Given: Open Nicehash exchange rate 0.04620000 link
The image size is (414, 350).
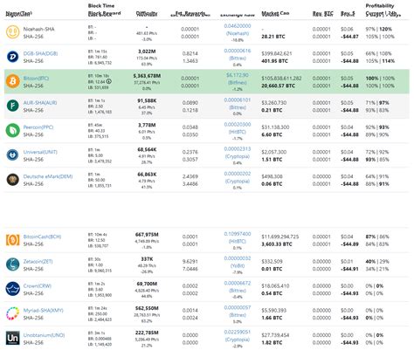Looking at the screenshot, I should tap(238, 26).
